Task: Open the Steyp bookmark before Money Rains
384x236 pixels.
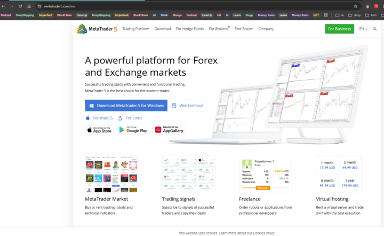Action: [x=249, y=15]
